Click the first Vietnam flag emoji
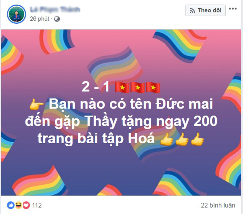 pyautogui.click(x=122, y=87)
